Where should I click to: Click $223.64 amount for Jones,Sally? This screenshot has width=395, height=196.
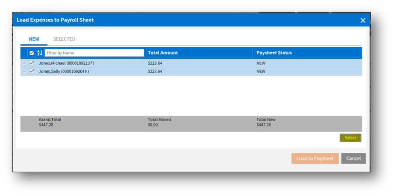155,71
